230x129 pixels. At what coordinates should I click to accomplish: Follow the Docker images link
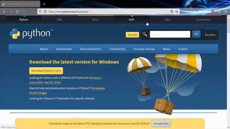(x=38, y=93)
